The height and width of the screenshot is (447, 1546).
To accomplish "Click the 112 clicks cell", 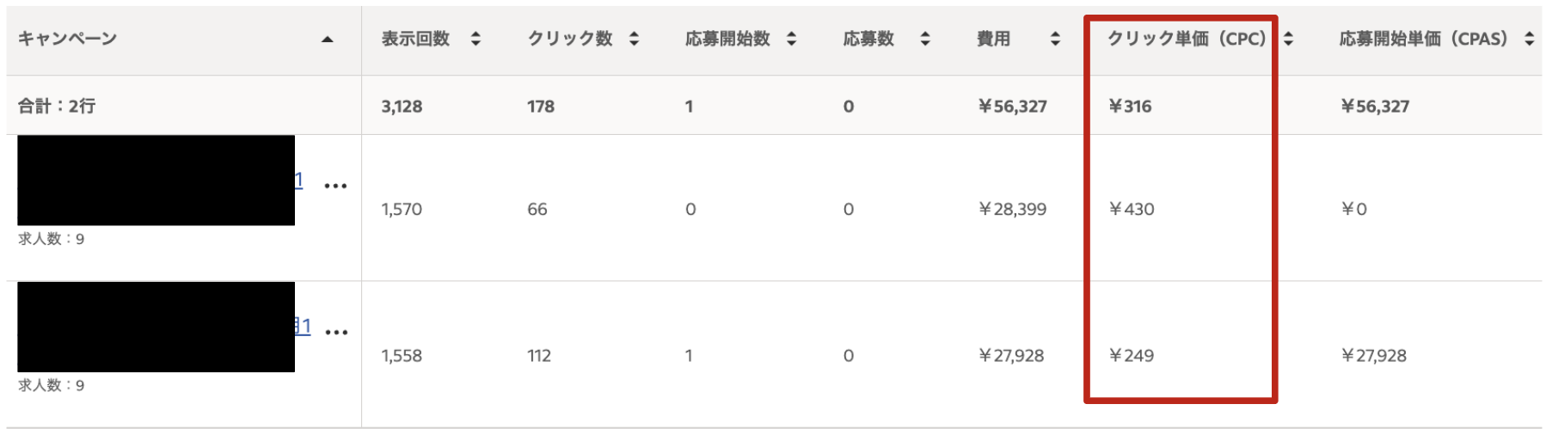I will click(539, 355).
